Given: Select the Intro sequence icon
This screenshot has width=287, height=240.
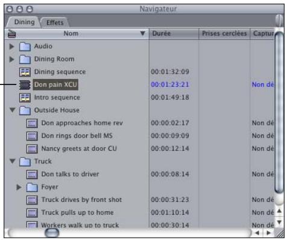Looking at the screenshot, I should [x=25, y=98].
